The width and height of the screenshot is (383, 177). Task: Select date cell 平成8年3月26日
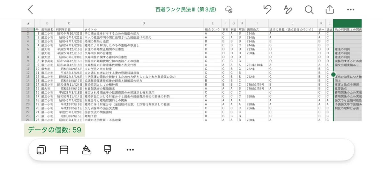click(x=69, y=73)
